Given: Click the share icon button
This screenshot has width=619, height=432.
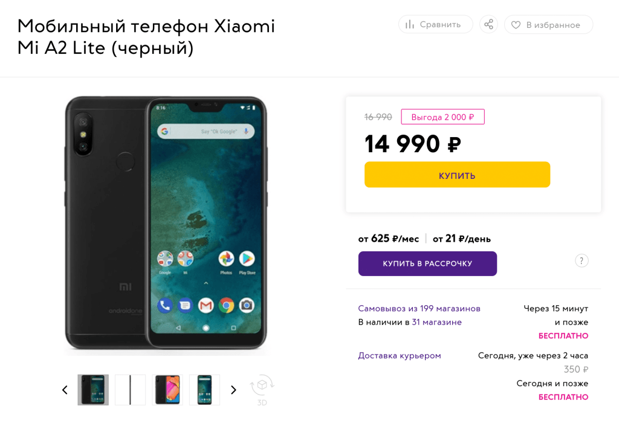Looking at the screenshot, I should point(488,24).
